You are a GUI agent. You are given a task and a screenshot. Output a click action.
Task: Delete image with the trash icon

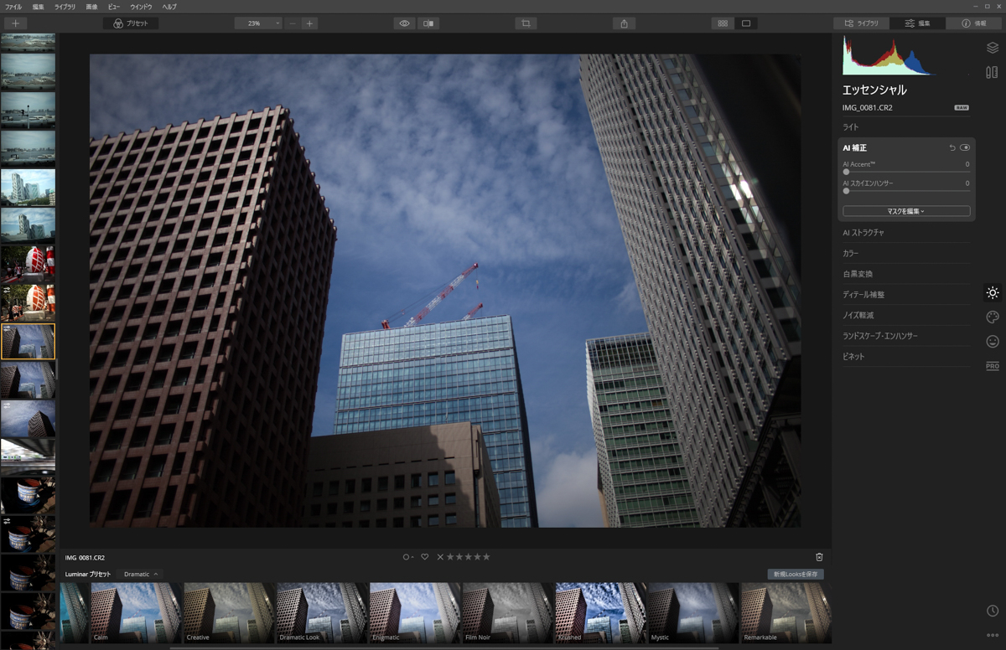pos(819,557)
